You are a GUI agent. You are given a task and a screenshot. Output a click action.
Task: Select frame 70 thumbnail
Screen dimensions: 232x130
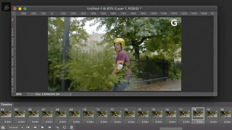[88, 114]
